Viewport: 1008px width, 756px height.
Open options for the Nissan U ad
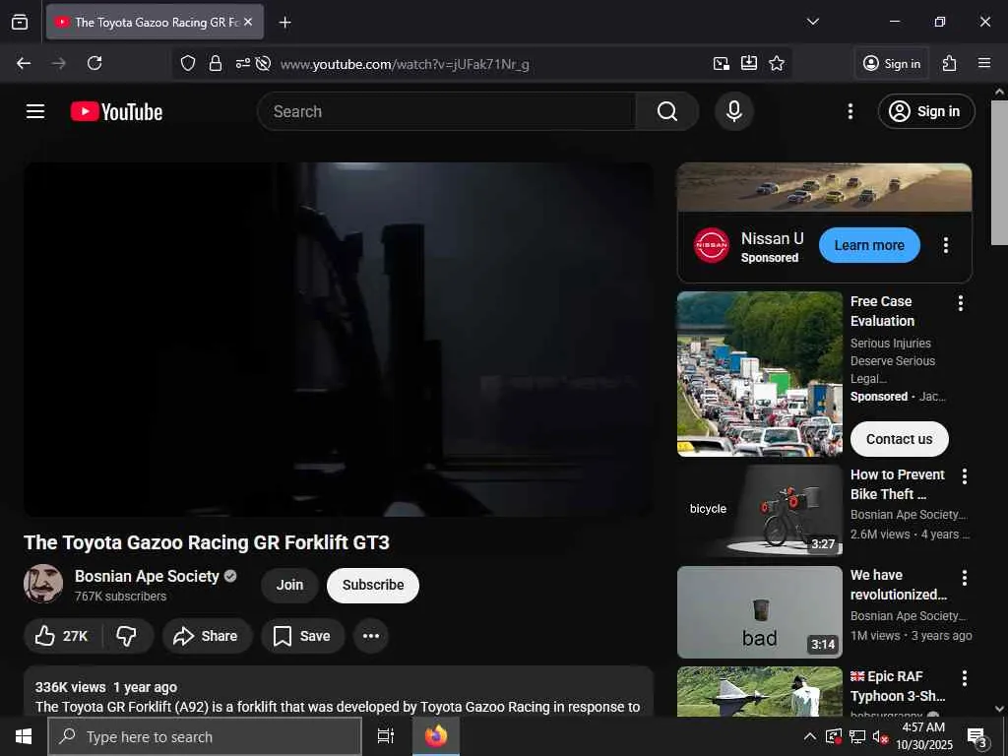pos(946,245)
